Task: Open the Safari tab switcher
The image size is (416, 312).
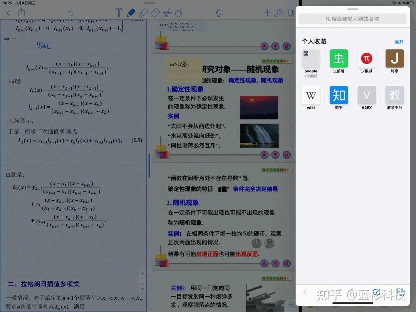Action: click(x=400, y=292)
